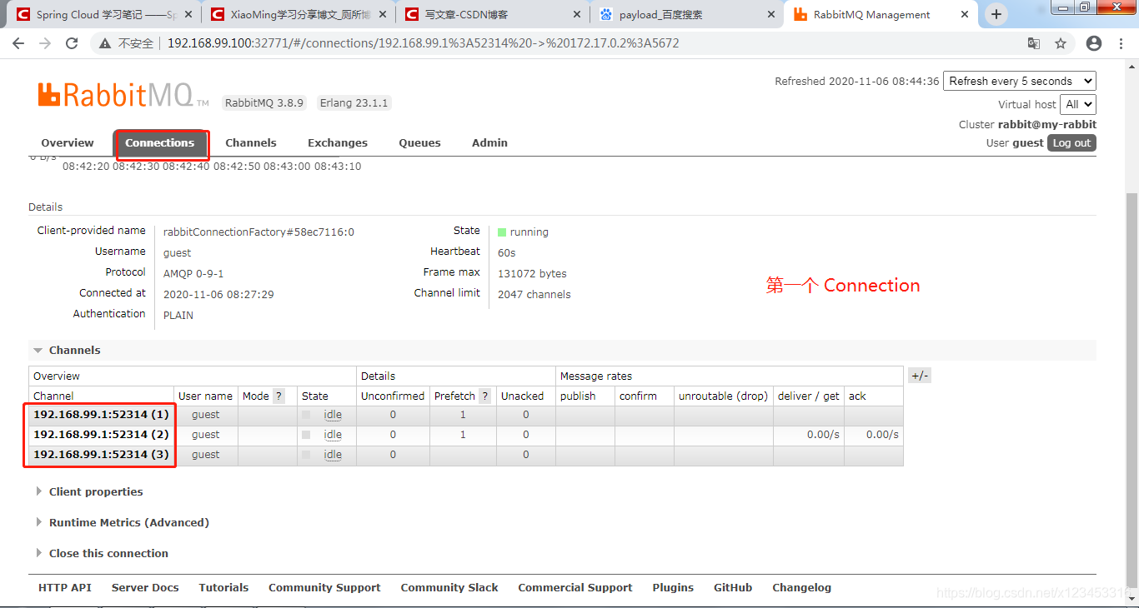
Task: Expand Runtime Metrics (Advanced) section
Action: click(123, 522)
